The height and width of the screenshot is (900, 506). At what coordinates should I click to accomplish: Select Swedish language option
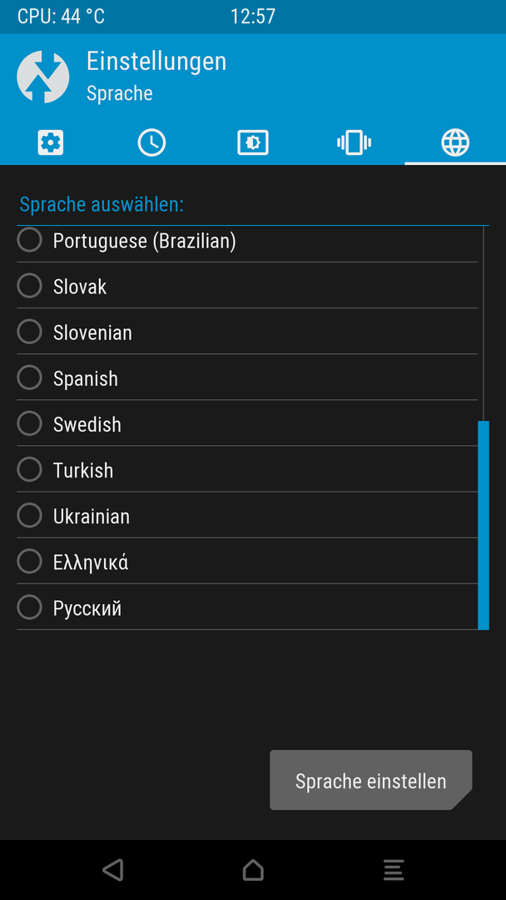247,423
